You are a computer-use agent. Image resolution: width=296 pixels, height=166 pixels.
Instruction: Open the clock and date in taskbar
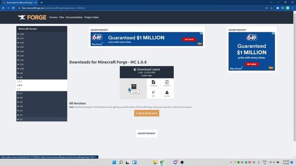click(x=286, y=162)
